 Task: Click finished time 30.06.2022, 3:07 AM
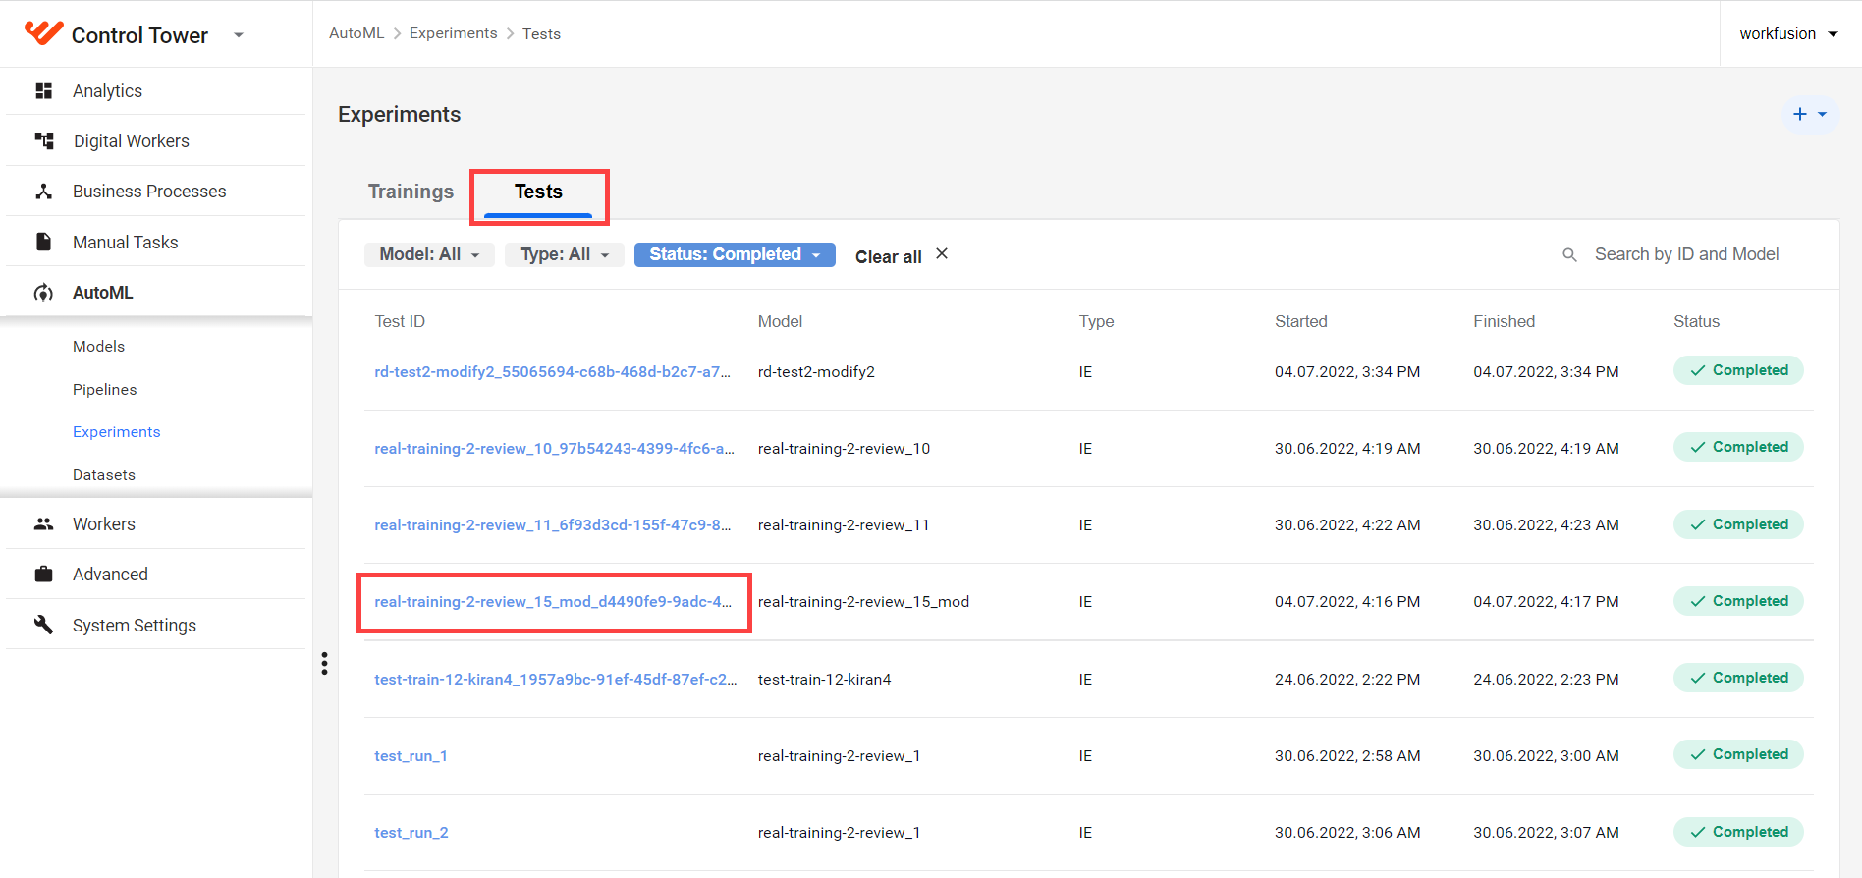coord(1546,833)
